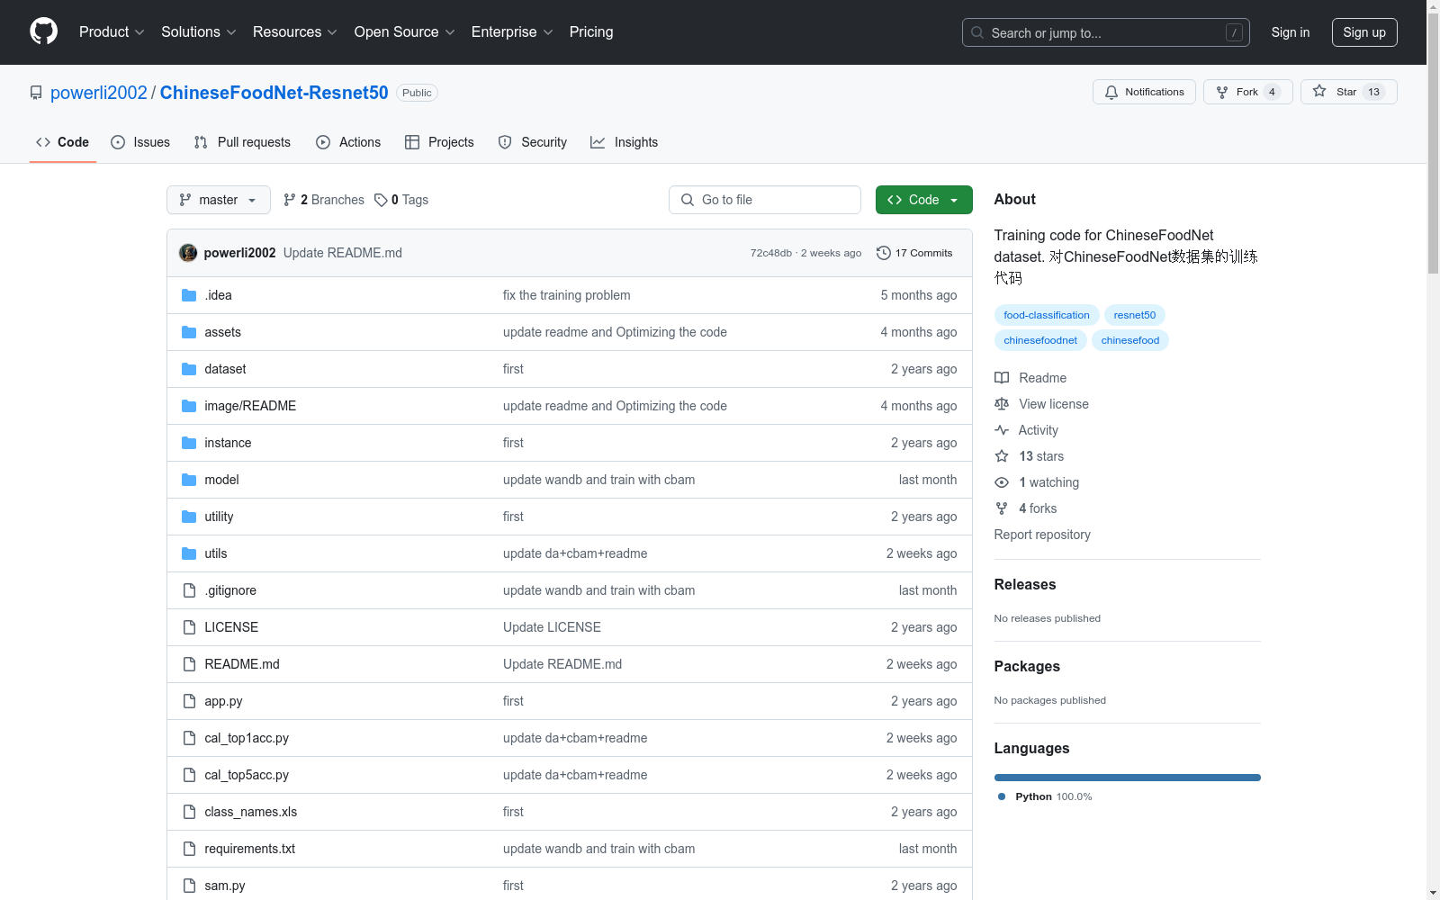Click the Readme book icon
This screenshot has height=900, width=1440.
tap(1002, 378)
